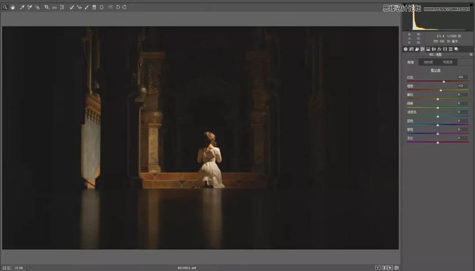Click the zoom in button at bottom left
The width and height of the screenshot is (475, 271).
[x=9, y=268]
